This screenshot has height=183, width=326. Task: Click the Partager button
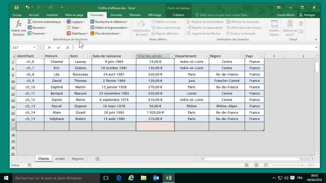(x=307, y=15)
